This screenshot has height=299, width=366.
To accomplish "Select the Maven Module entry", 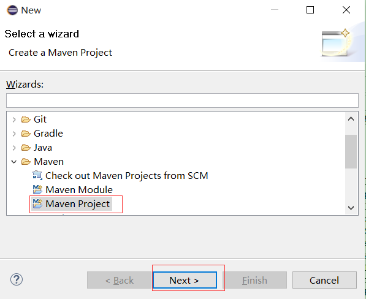I will [79, 189].
